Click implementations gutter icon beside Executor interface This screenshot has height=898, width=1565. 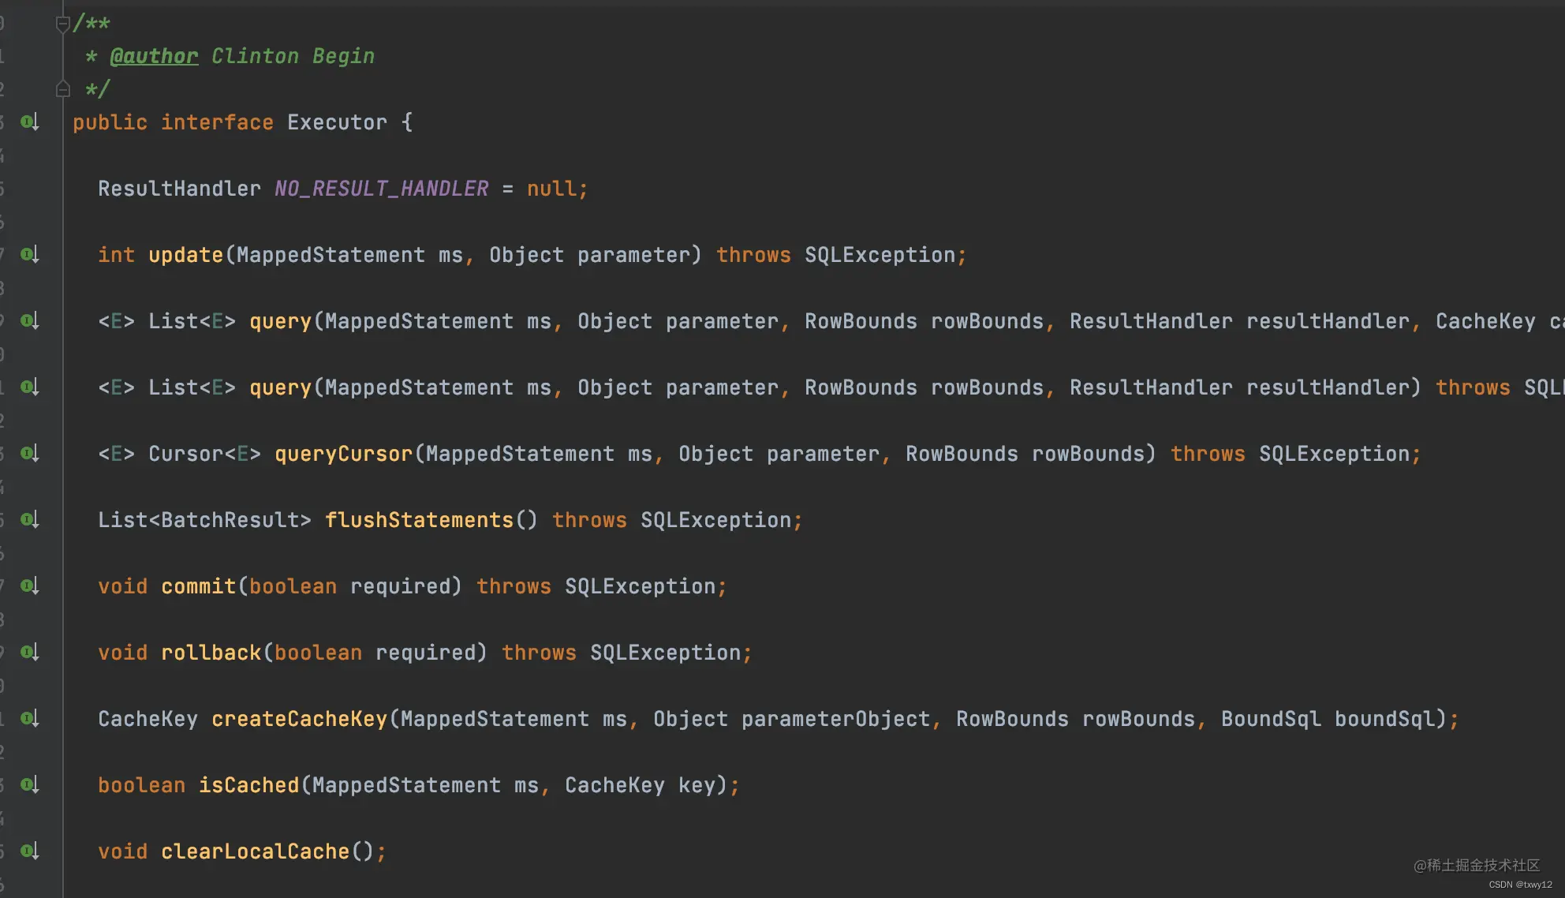(30, 122)
